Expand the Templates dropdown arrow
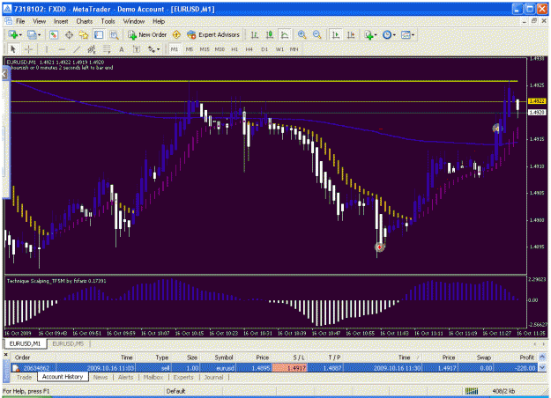The image size is (551, 398). pos(413,35)
